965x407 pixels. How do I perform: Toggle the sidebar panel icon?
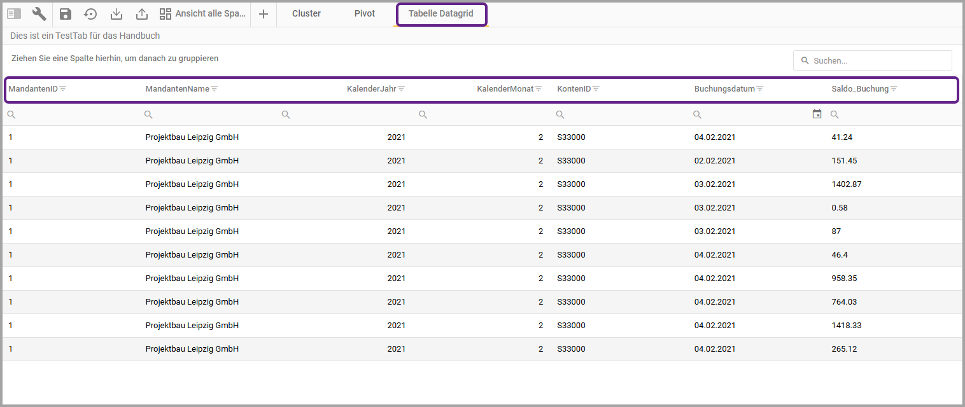14,14
